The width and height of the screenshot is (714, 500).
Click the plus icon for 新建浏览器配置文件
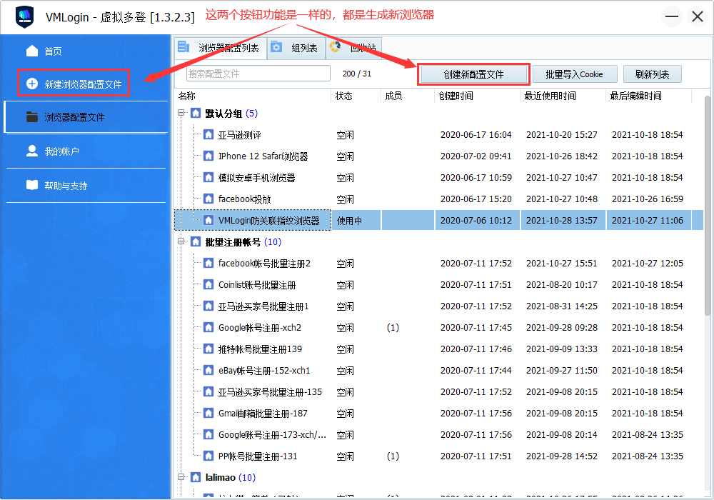tap(32, 84)
